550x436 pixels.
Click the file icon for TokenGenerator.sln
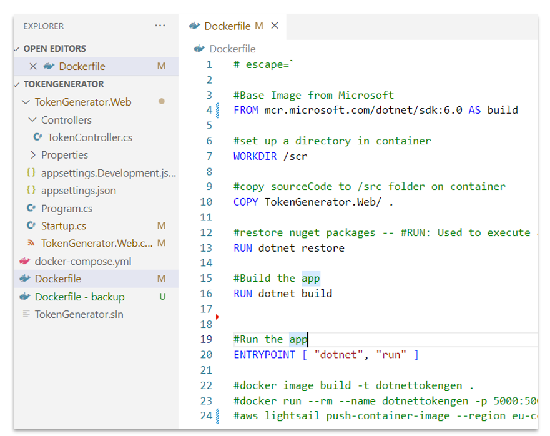pyautogui.click(x=26, y=314)
